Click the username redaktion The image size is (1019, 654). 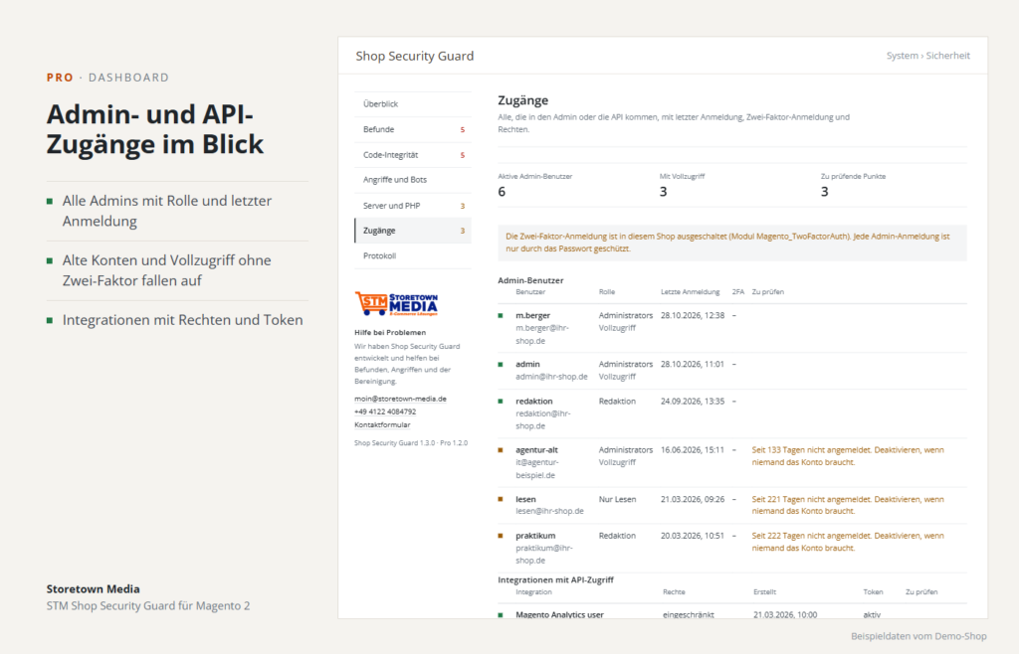[534, 402]
